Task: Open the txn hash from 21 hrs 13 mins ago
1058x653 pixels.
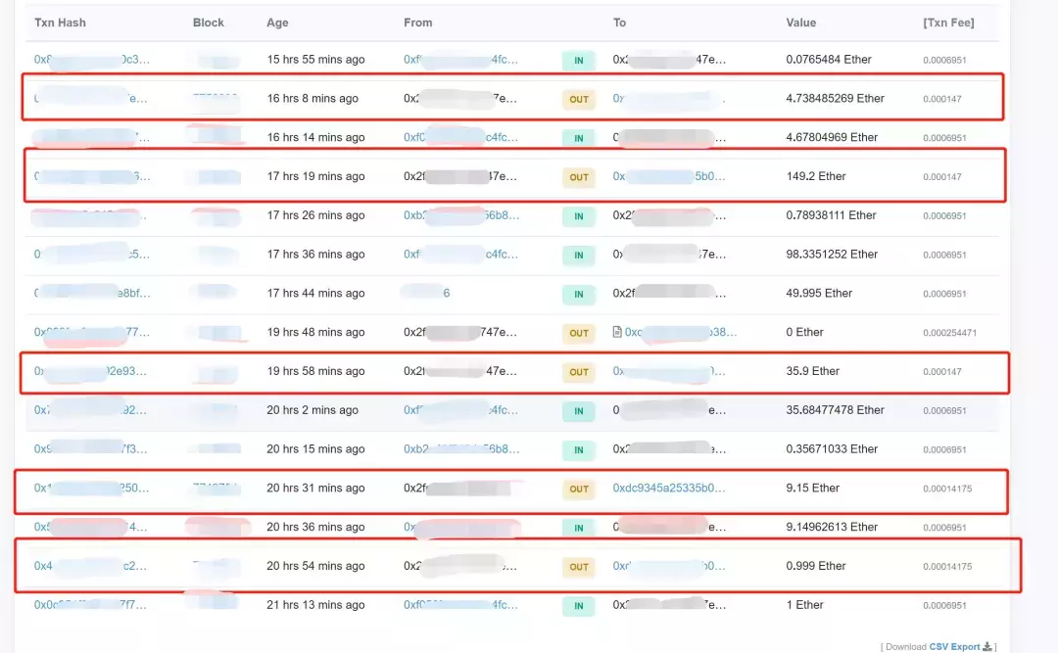Action: coord(91,605)
